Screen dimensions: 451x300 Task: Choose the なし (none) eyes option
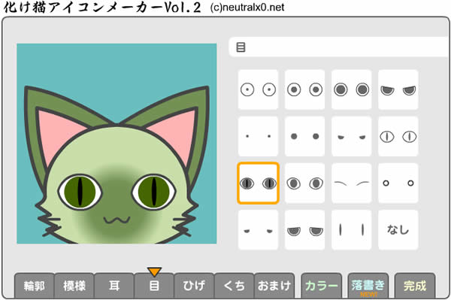click(398, 230)
